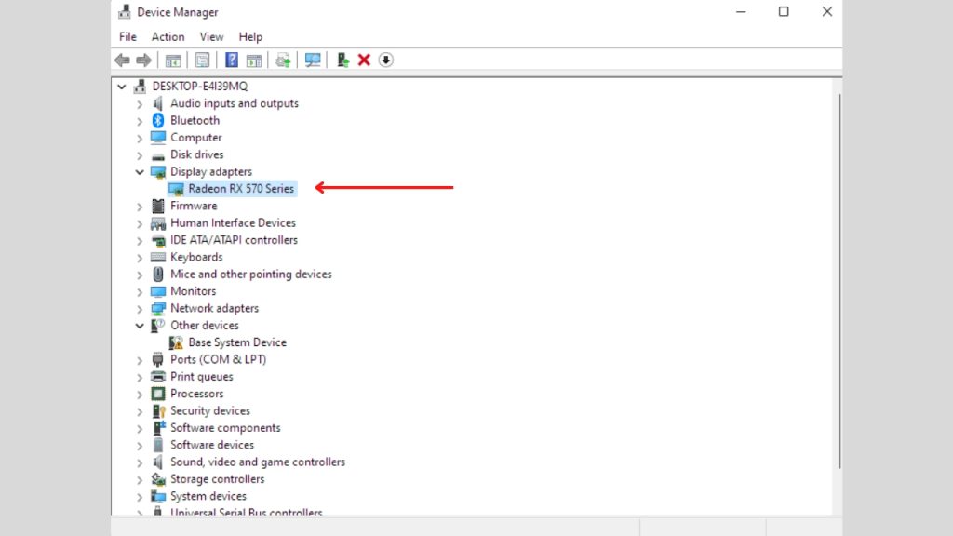The image size is (953, 536).
Task: Click the Print queues printer icon
Action: [x=158, y=377]
